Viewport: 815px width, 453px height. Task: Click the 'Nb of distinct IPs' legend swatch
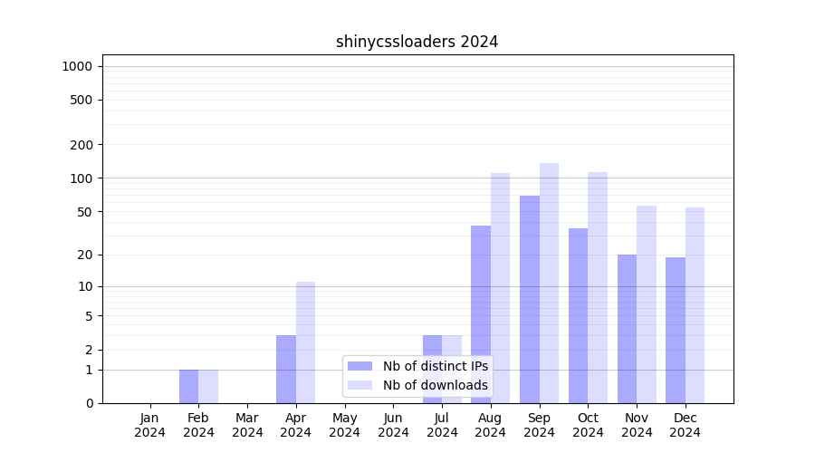(x=360, y=366)
